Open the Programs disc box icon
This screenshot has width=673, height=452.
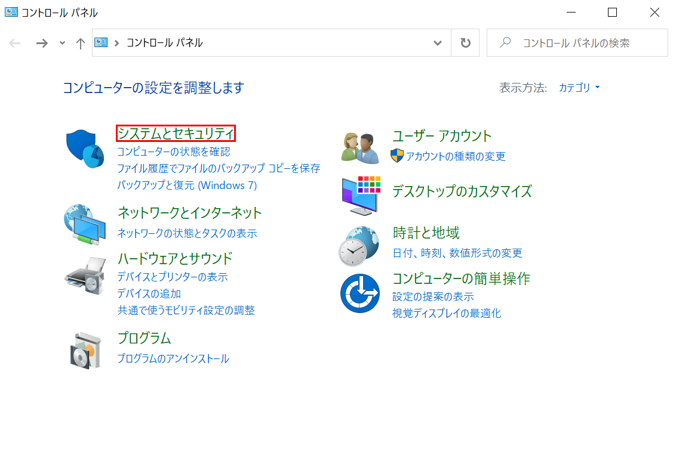[85, 351]
